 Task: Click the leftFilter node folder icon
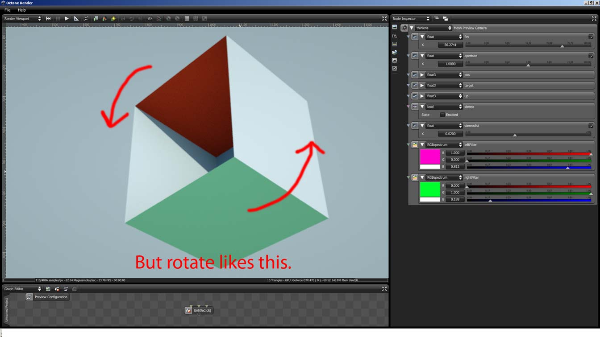[415, 145]
